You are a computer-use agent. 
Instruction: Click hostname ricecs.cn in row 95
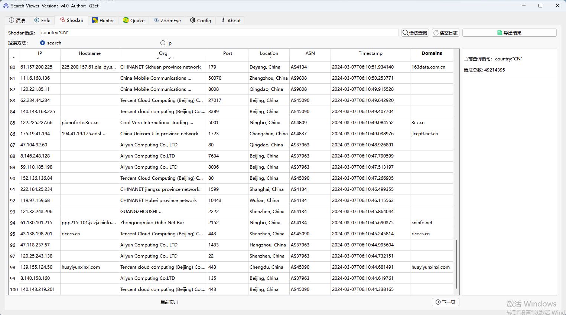pyautogui.click(x=90, y=234)
